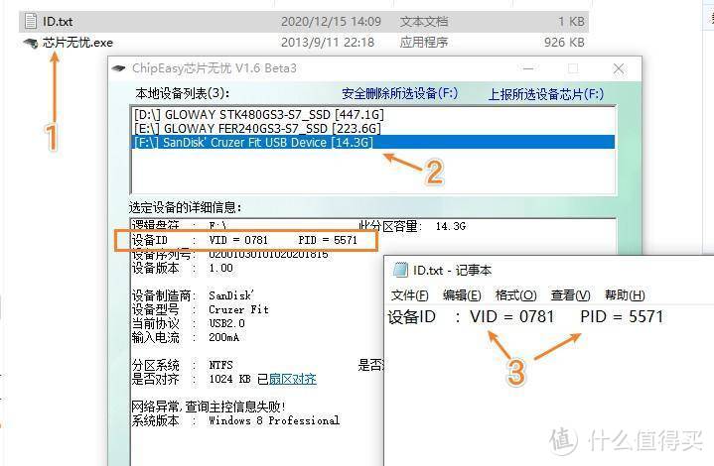
Task: Click the 设备型号 Cruzer Fit line
Action: (x=200, y=309)
